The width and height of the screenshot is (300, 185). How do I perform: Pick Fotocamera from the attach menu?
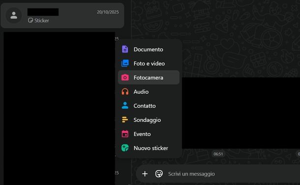[x=149, y=77]
